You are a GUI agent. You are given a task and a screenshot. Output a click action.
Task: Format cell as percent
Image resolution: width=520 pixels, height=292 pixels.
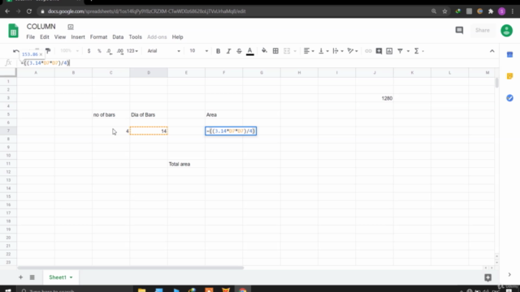pos(99,51)
